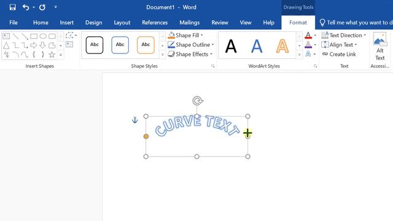This screenshot has height=221, width=393.
Task: Select the Left Brace shape
Action: 34,55
